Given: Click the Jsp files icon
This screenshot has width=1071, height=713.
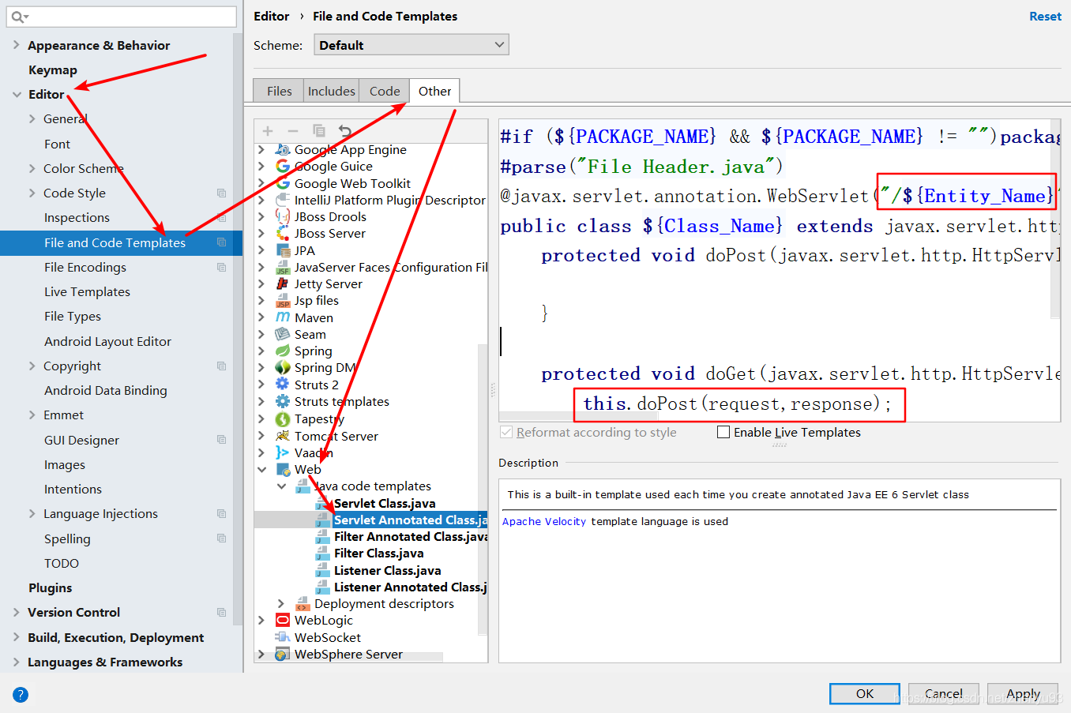Looking at the screenshot, I should pyautogui.click(x=283, y=301).
